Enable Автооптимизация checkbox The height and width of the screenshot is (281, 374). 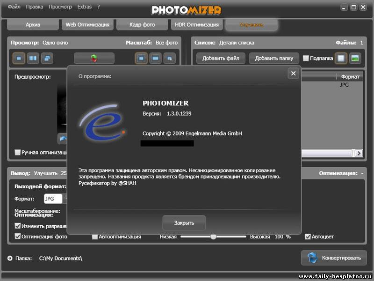coord(95,237)
